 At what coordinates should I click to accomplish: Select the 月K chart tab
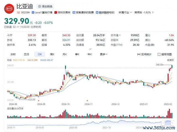(65, 54)
